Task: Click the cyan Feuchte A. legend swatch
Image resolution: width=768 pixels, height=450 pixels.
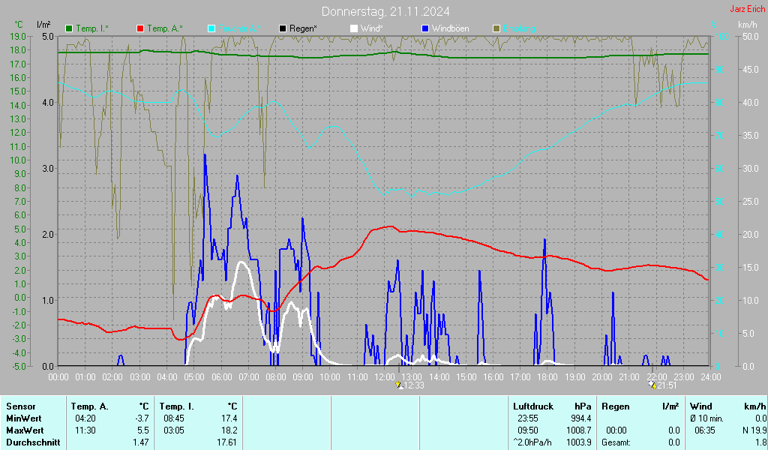Action: [211, 29]
